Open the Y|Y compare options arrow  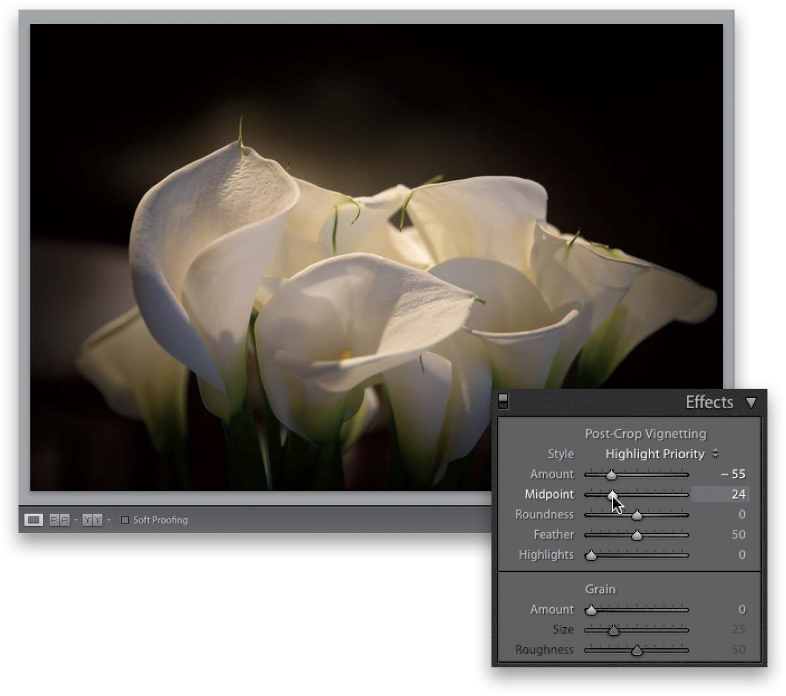point(108,520)
